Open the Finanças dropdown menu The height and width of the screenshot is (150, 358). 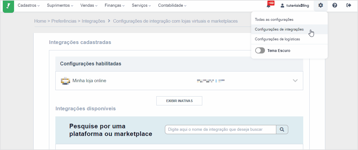pyautogui.click(x=114, y=5)
